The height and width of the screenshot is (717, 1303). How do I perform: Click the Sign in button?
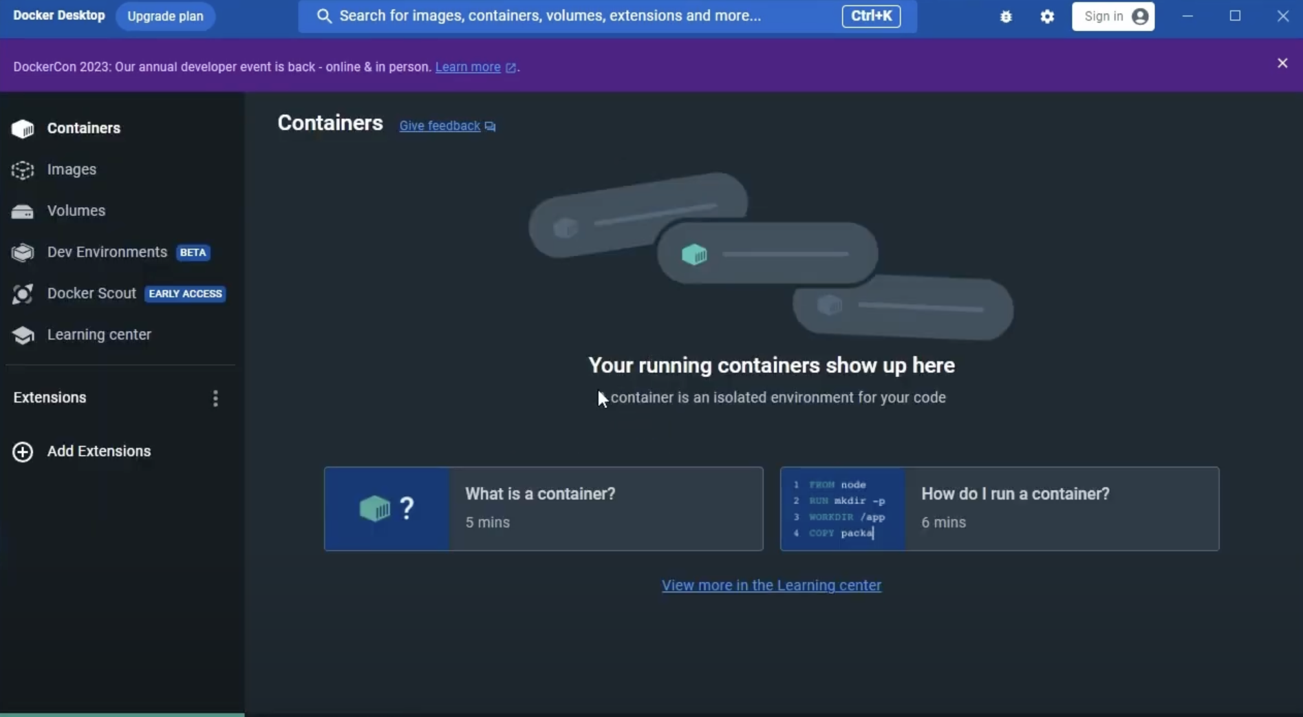coord(1113,17)
